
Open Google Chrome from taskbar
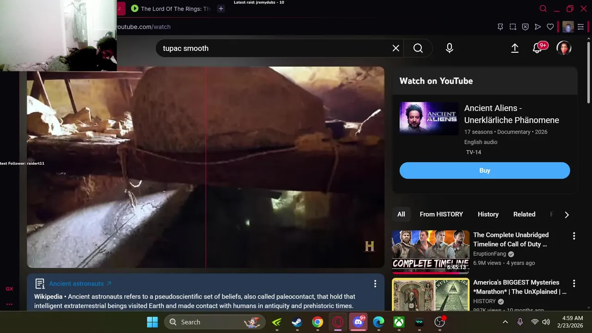tap(317, 322)
